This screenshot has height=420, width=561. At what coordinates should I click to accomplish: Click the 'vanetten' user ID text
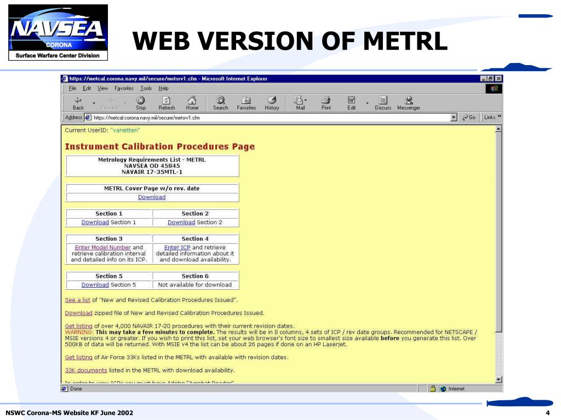[x=125, y=130]
